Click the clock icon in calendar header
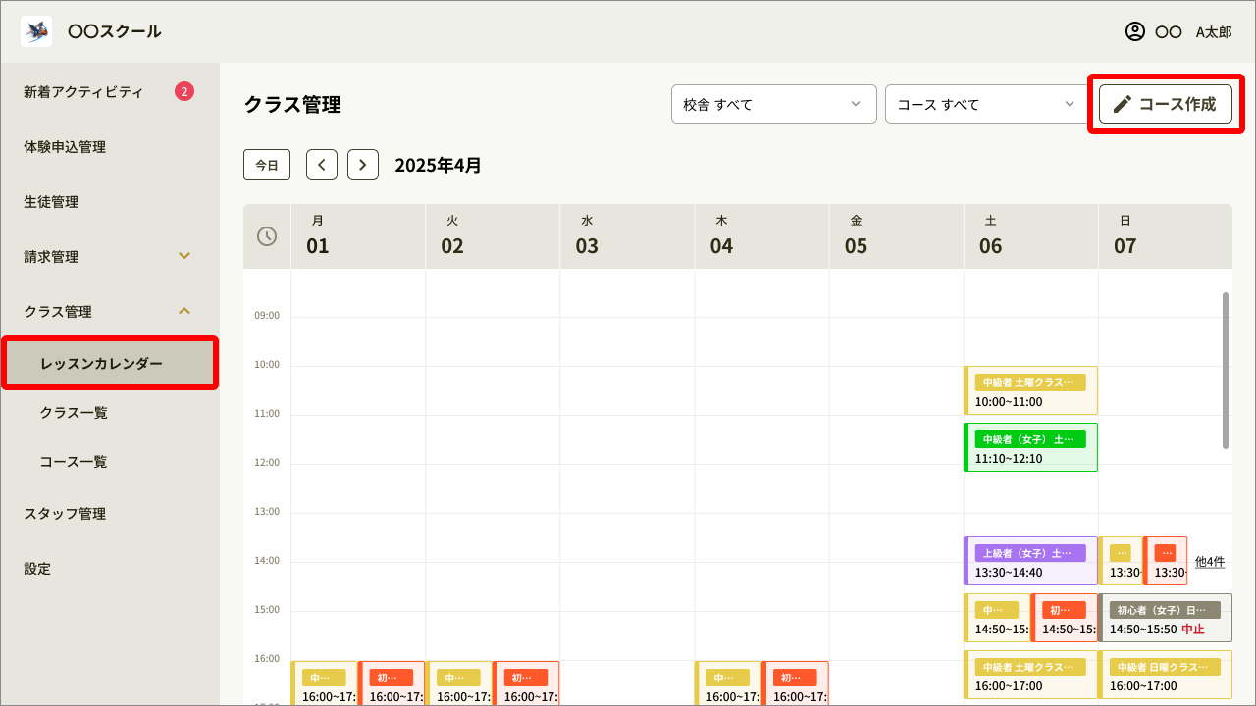1256x706 pixels. [267, 236]
